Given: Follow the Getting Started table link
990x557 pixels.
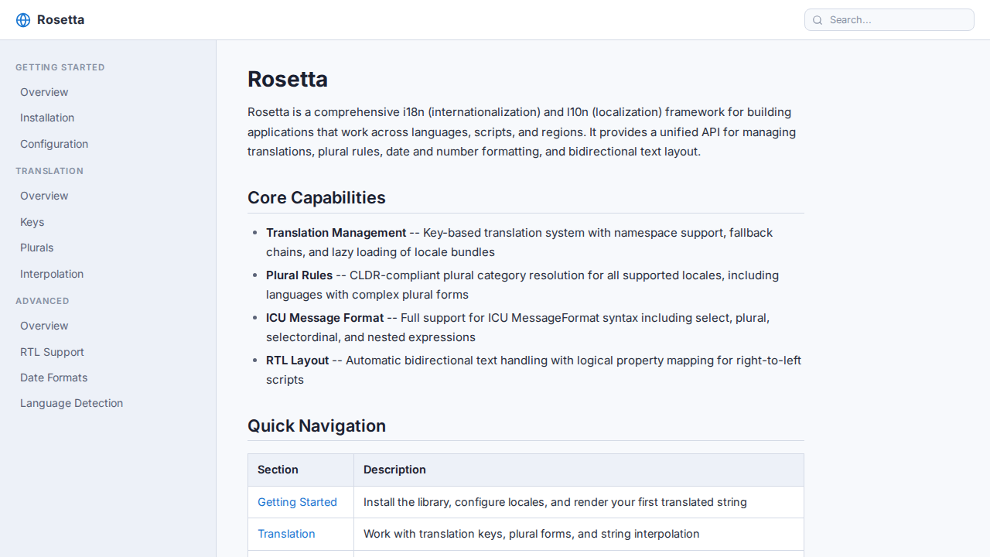Looking at the screenshot, I should pyautogui.click(x=297, y=502).
